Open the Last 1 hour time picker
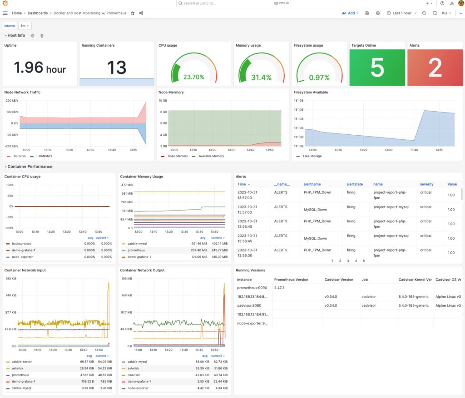 tap(401, 13)
